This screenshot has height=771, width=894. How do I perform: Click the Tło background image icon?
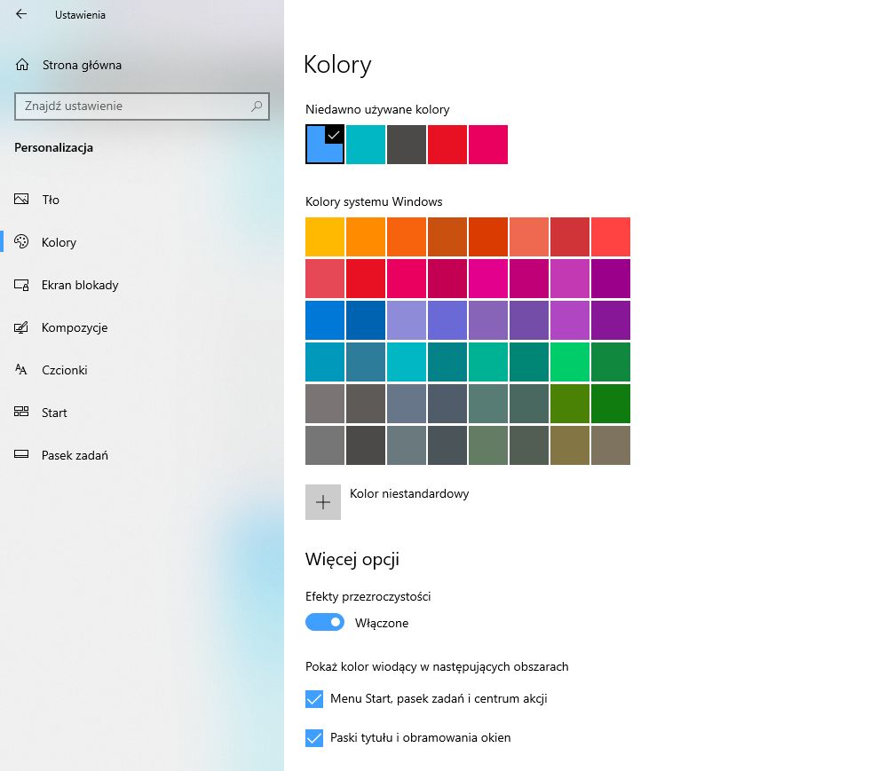pyautogui.click(x=21, y=200)
